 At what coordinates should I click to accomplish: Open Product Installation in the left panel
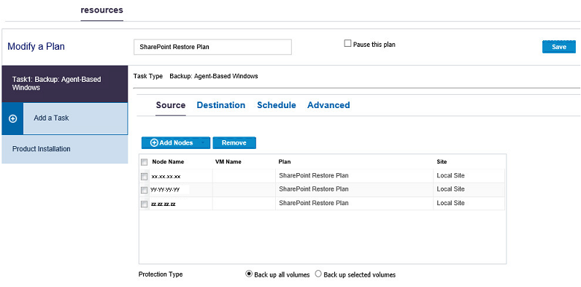click(65, 149)
